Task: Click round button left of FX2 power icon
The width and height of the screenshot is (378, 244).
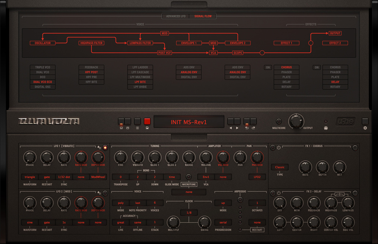Action: (273, 193)
